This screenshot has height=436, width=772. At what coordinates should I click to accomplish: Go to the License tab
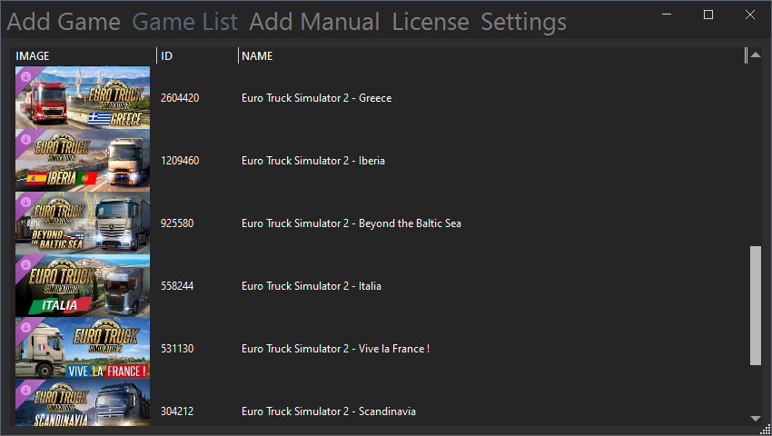point(431,22)
